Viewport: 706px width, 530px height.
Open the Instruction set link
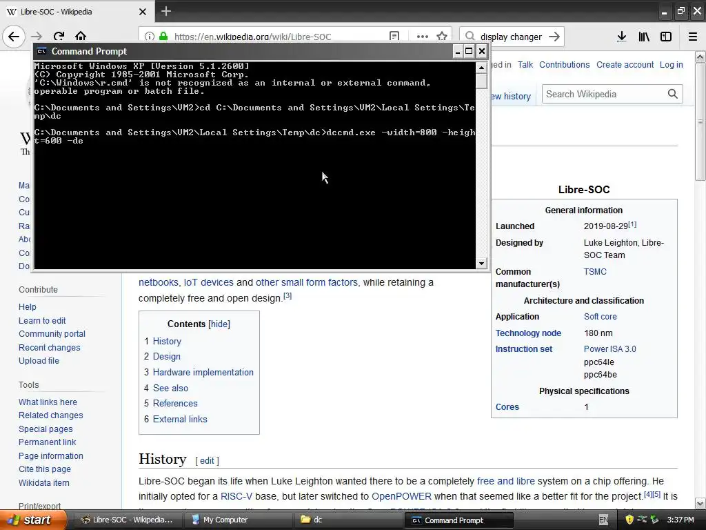[524, 349]
